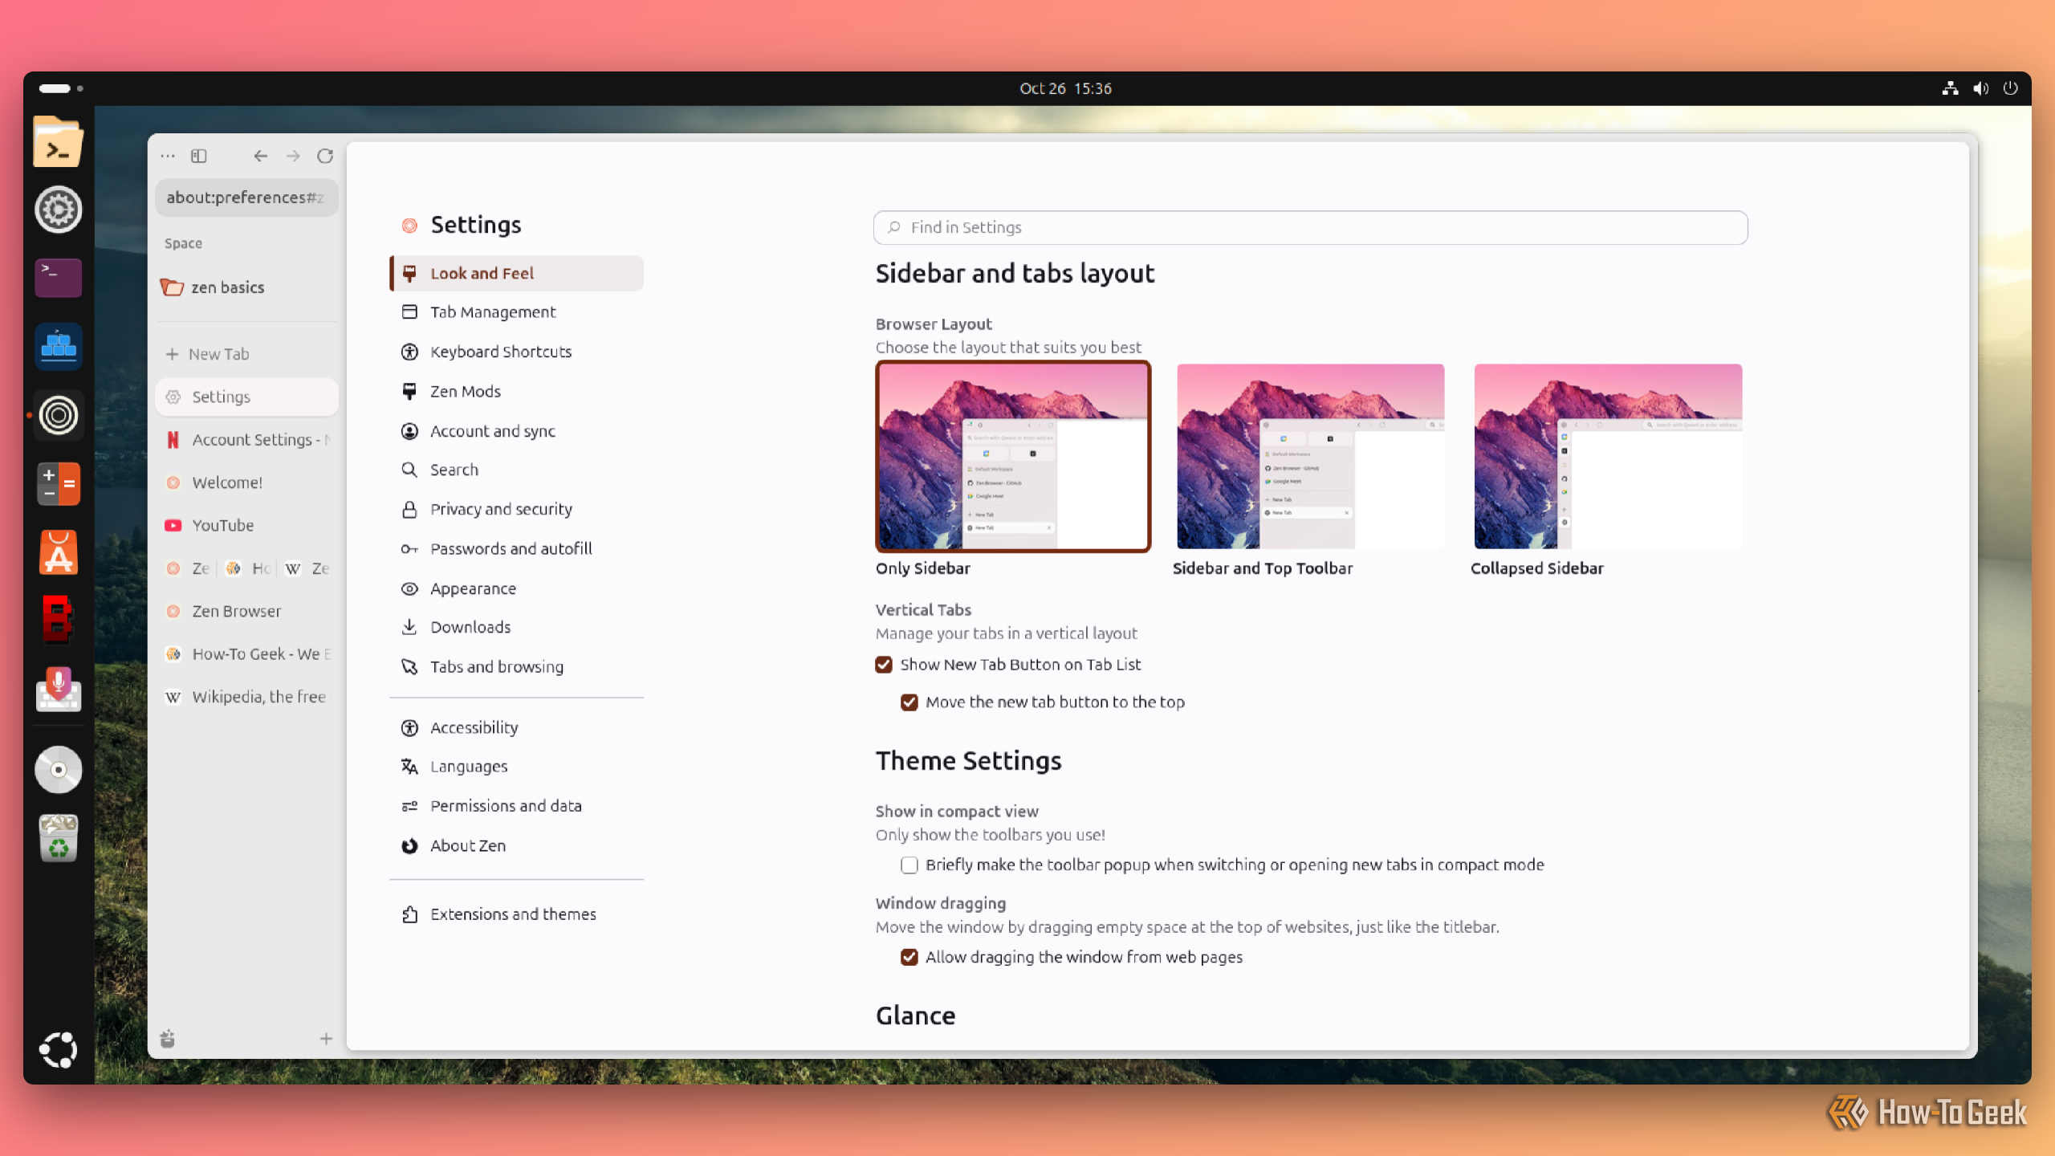This screenshot has height=1156, width=2055.
Task: Open Account and sync settings
Action: tap(517, 431)
